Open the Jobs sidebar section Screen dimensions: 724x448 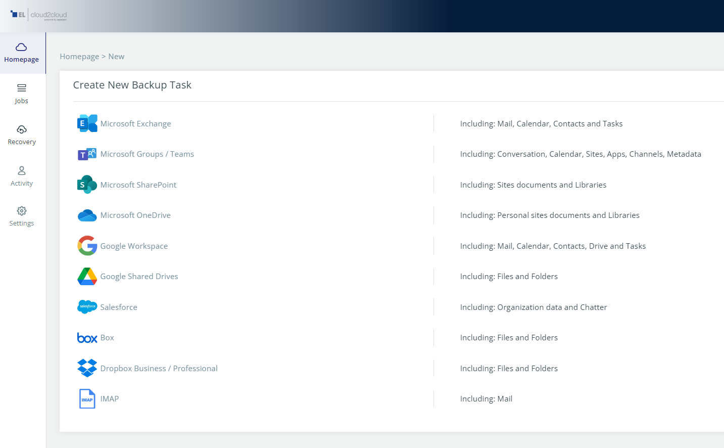coord(22,94)
